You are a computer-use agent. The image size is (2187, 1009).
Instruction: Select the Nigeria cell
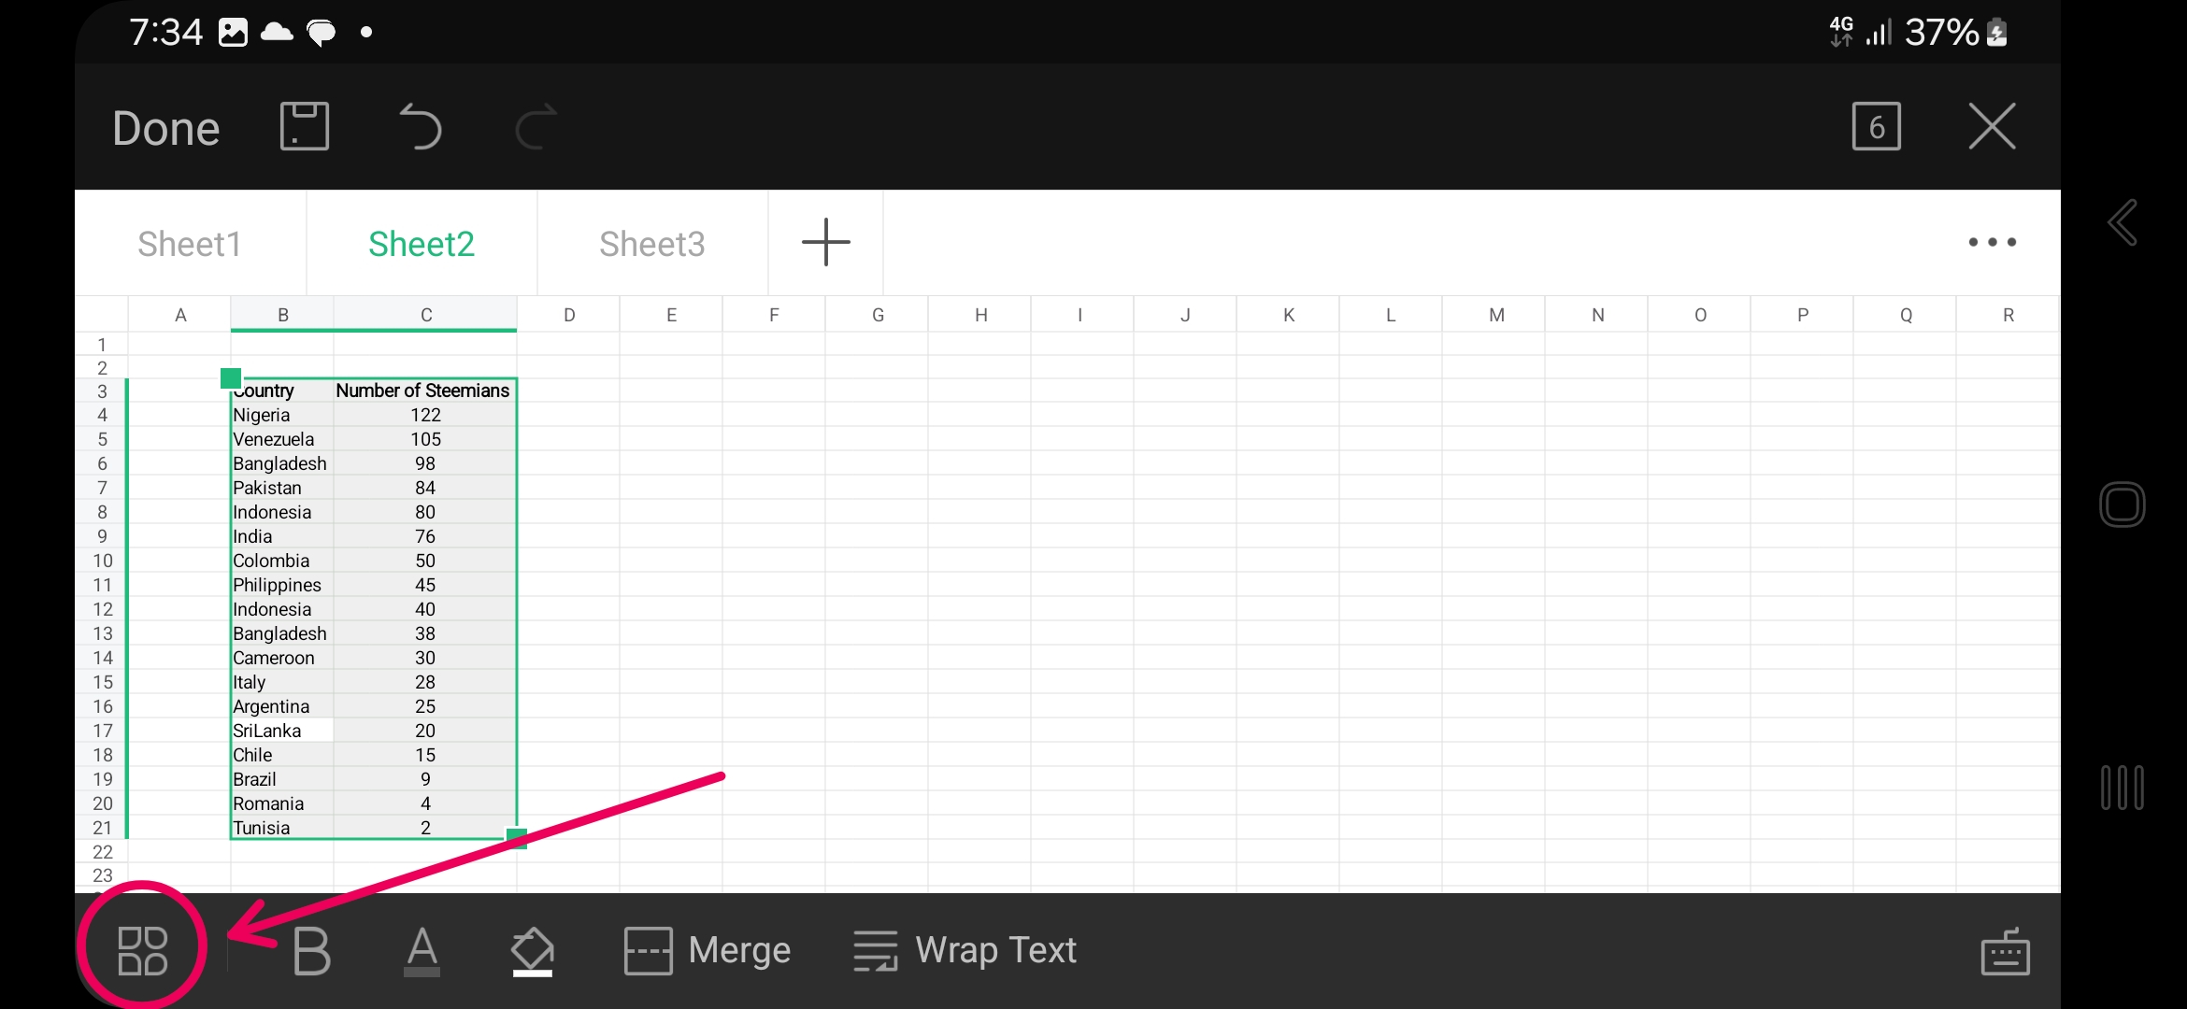tap(282, 415)
